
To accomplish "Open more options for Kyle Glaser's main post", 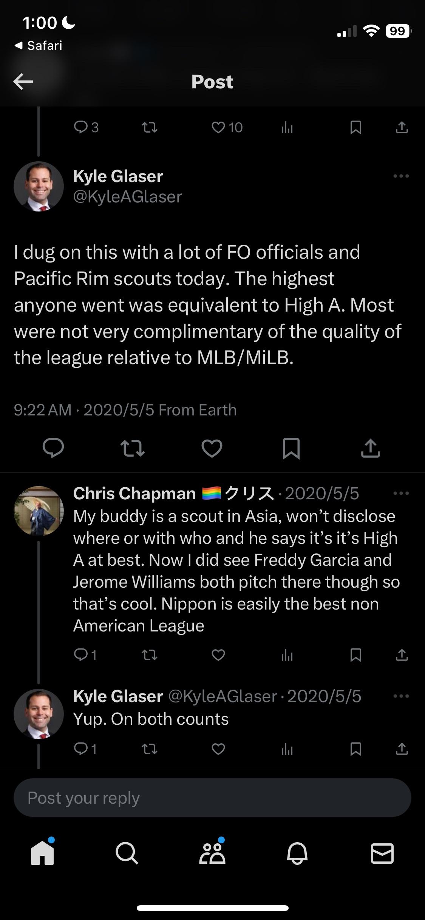I will [401, 176].
